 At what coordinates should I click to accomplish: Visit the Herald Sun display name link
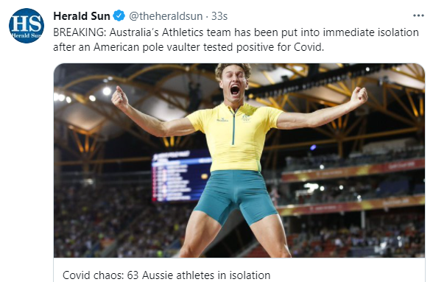[x=82, y=16]
